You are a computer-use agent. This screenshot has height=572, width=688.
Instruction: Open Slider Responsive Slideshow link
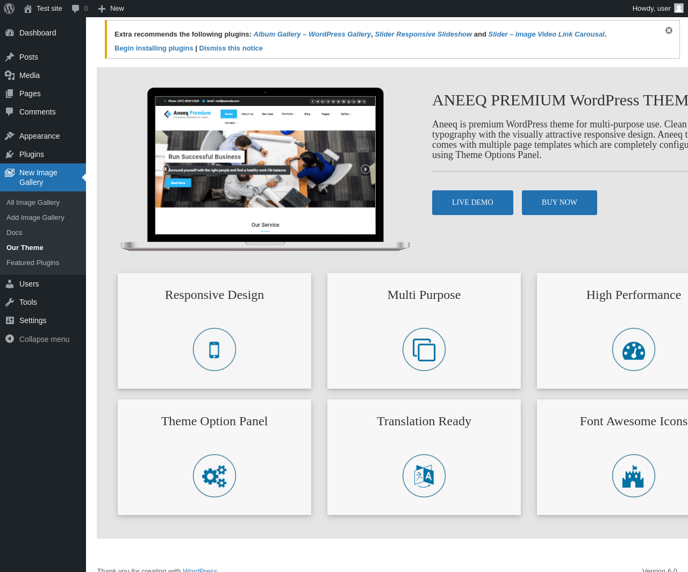tap(424, 34)
